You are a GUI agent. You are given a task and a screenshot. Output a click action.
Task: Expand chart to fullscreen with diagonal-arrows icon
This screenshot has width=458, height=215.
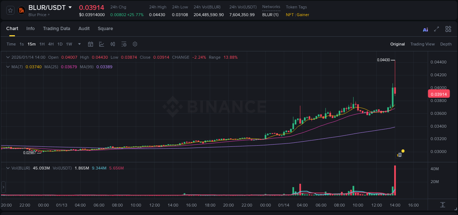[436, 29]
